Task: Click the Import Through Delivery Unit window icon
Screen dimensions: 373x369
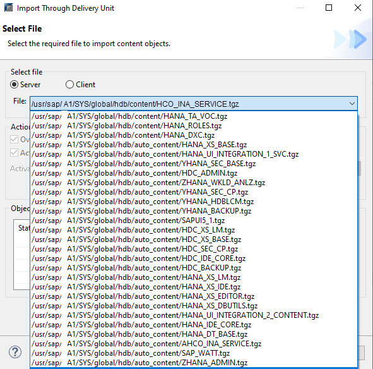Action: (9, 8)
